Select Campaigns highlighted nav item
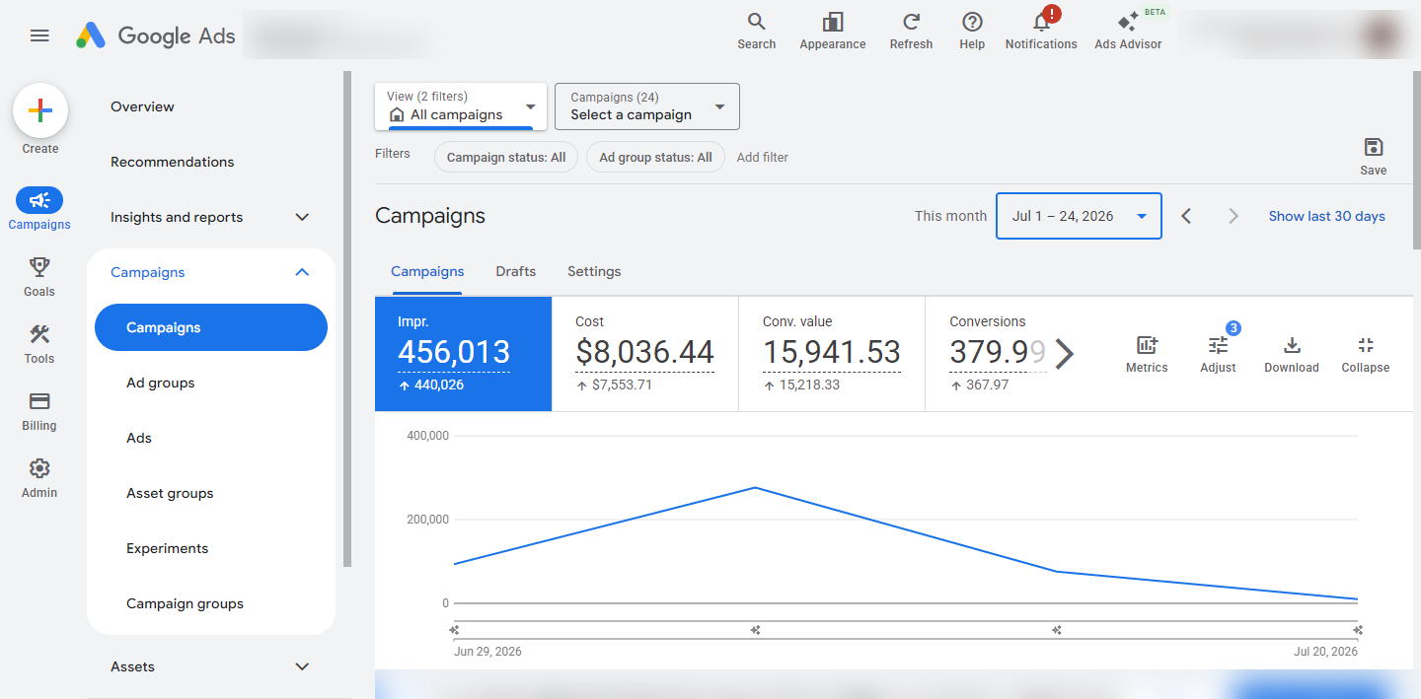The width and height of the screenshot is (1421, 699). pyautogui.click(x=211, y=327)
